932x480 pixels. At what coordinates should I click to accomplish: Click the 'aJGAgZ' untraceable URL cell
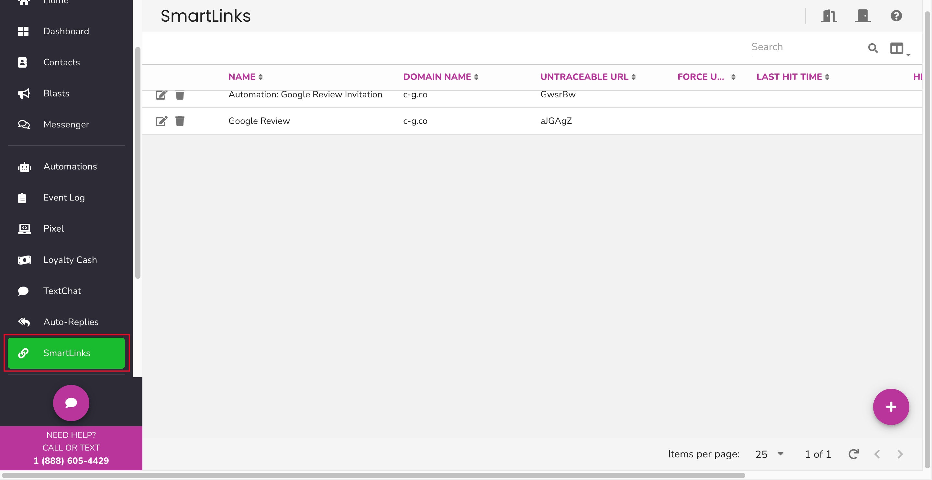[x=556, y=121]
